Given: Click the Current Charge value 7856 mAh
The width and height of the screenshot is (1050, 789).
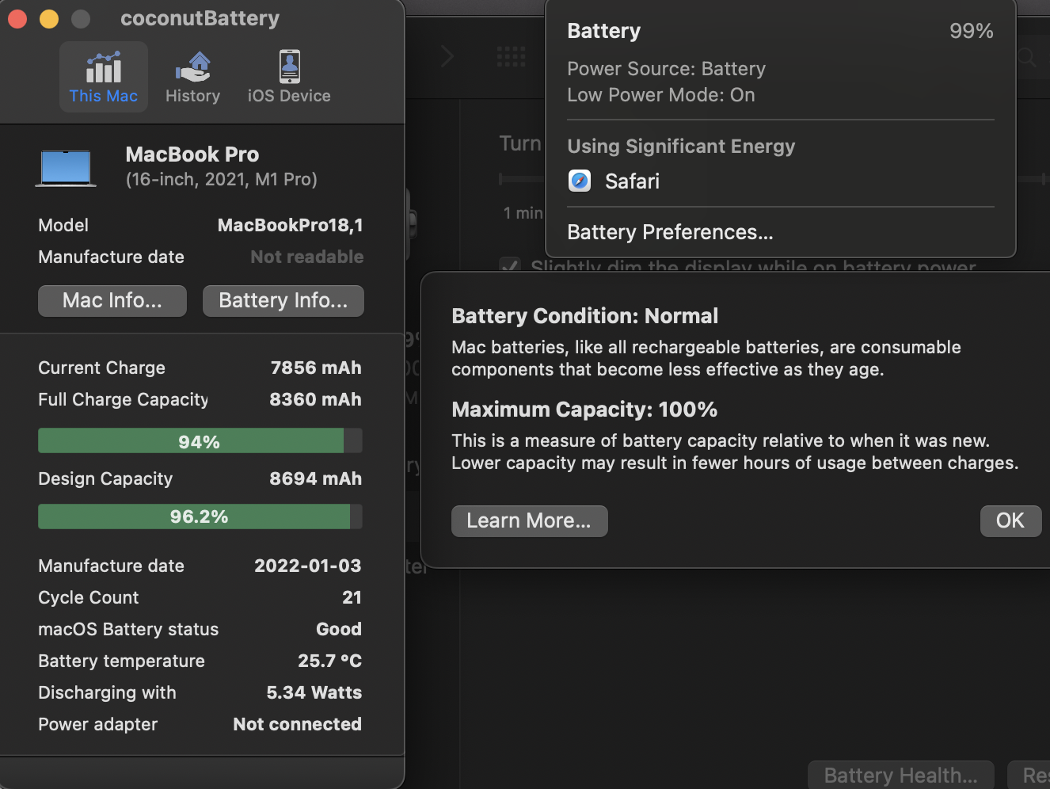Looking at the screenshot, I should (316, 368).
